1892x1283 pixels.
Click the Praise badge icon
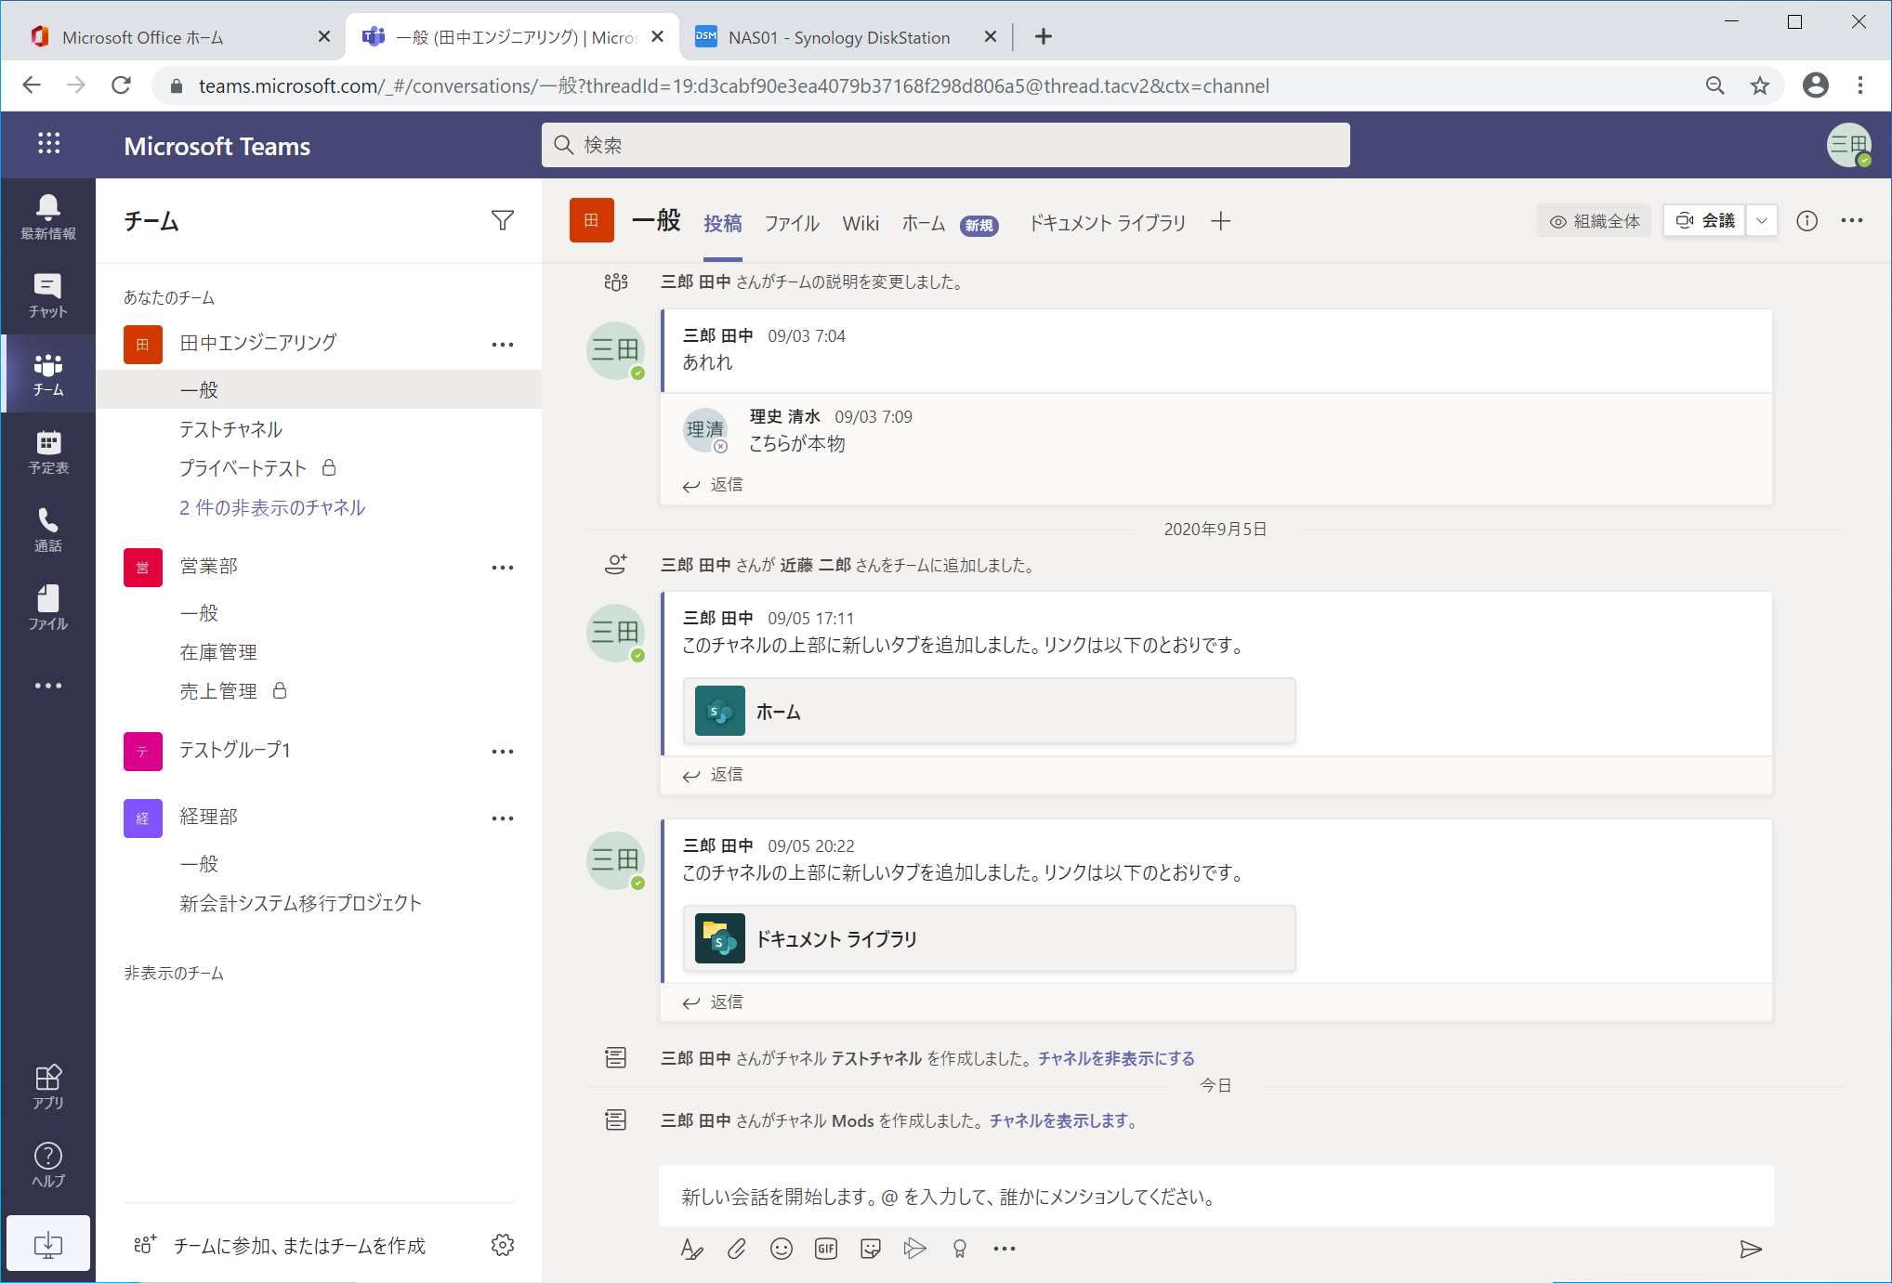(959, 1249)
